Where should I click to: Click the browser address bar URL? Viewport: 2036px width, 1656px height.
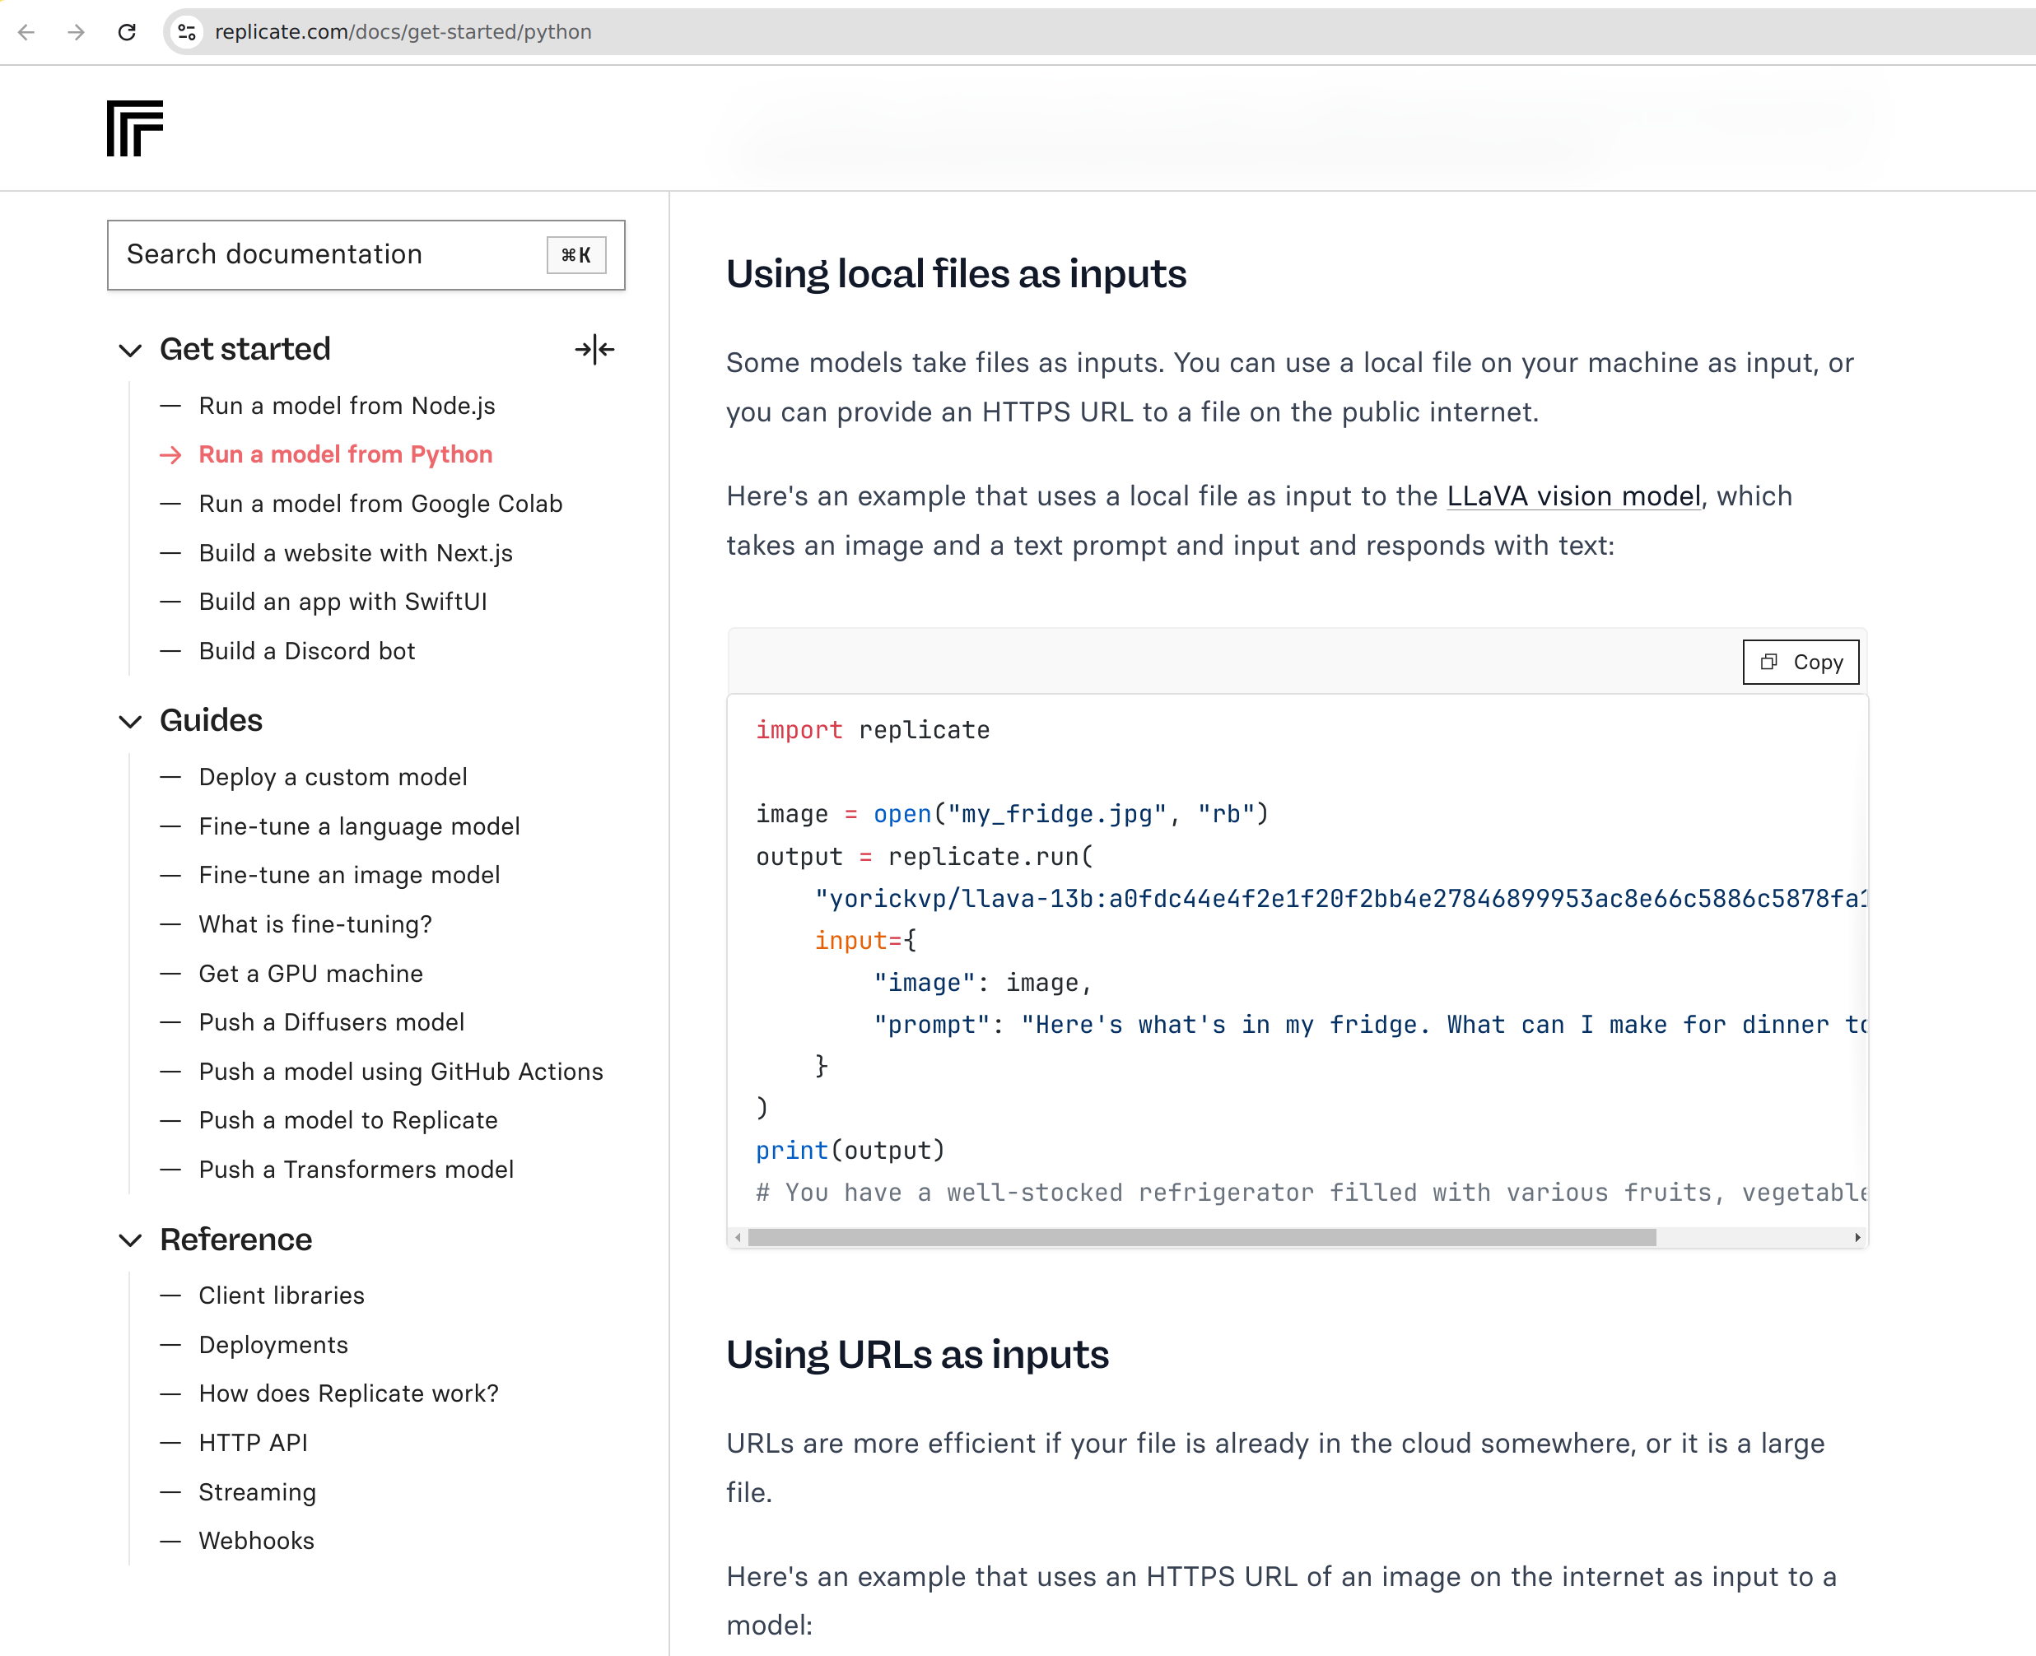(x=403, y=32)
